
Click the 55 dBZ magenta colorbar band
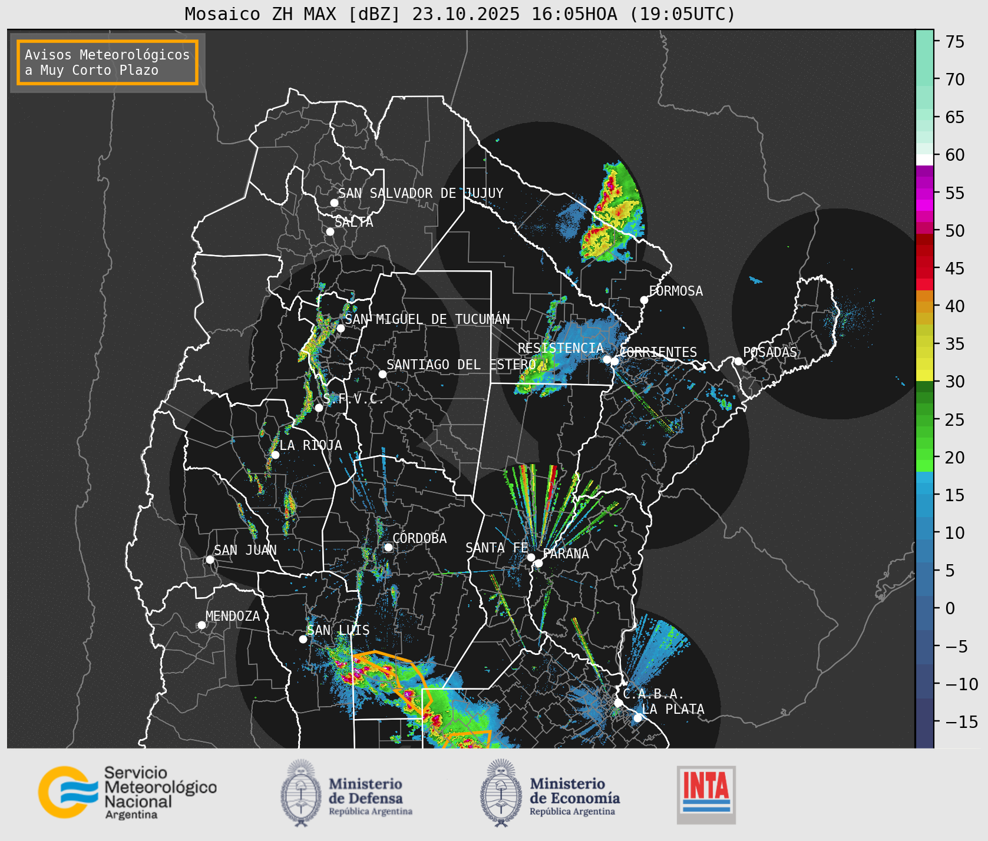click(924, 193)
